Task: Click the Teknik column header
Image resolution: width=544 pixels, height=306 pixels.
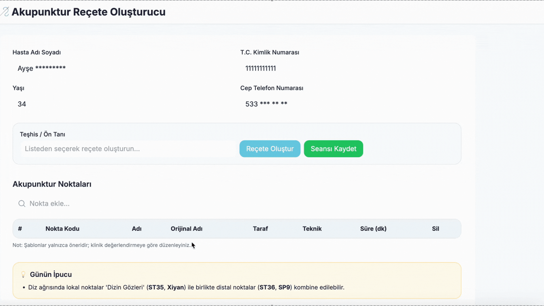Action: (x=312, y=229)
